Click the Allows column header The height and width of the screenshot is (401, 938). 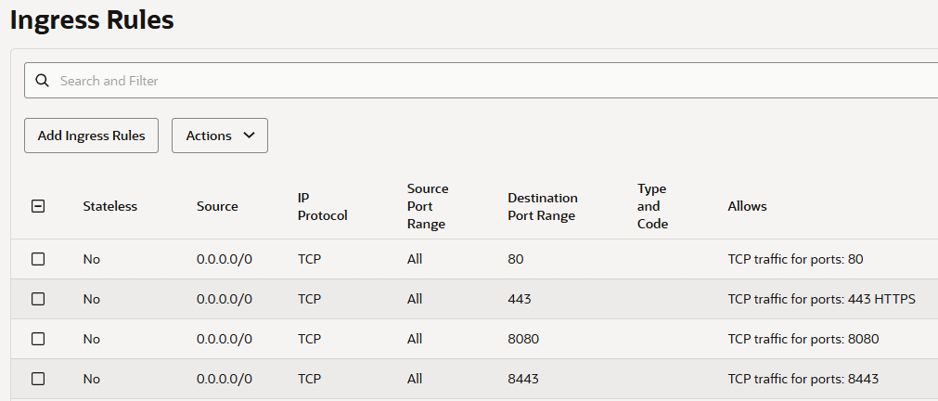coord(747,206)
